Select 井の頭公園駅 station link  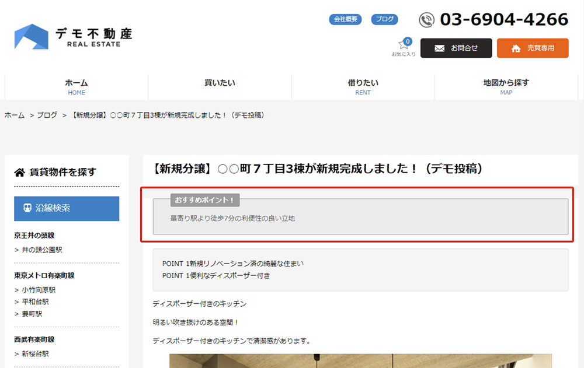[x=41, y=250]
